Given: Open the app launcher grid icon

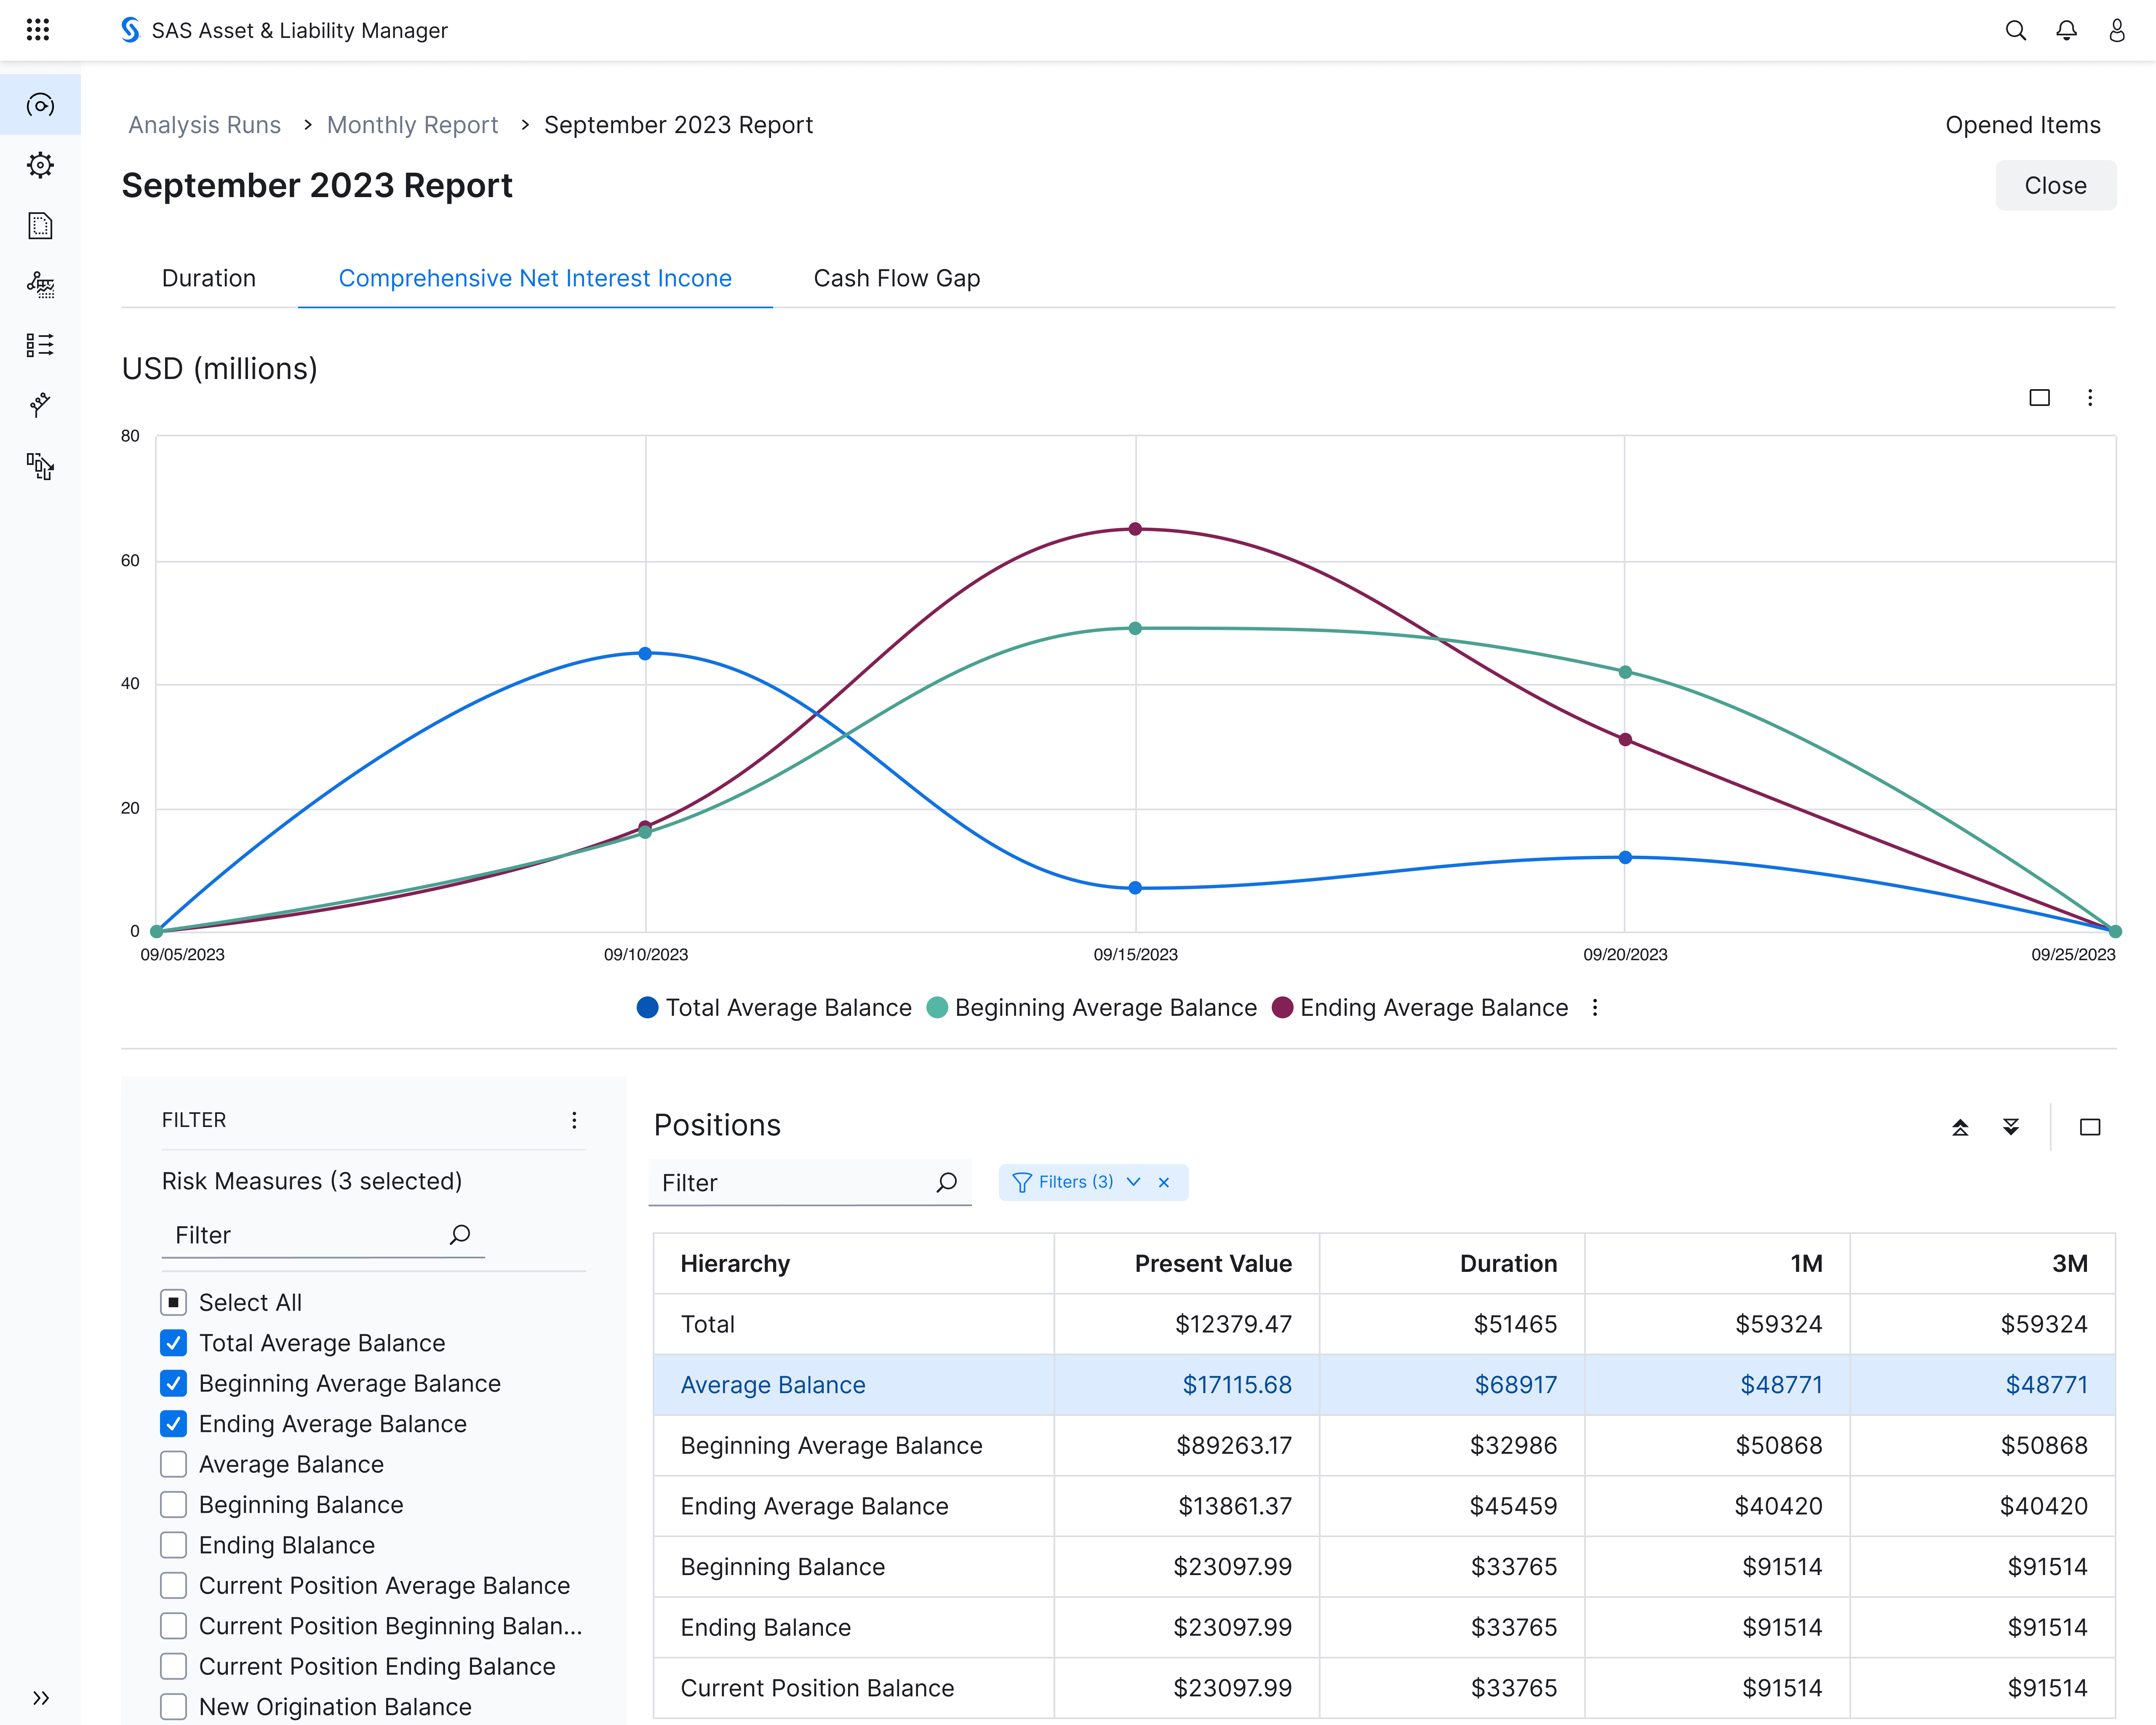Looking at the screenshot, I should tap(38, 30).
